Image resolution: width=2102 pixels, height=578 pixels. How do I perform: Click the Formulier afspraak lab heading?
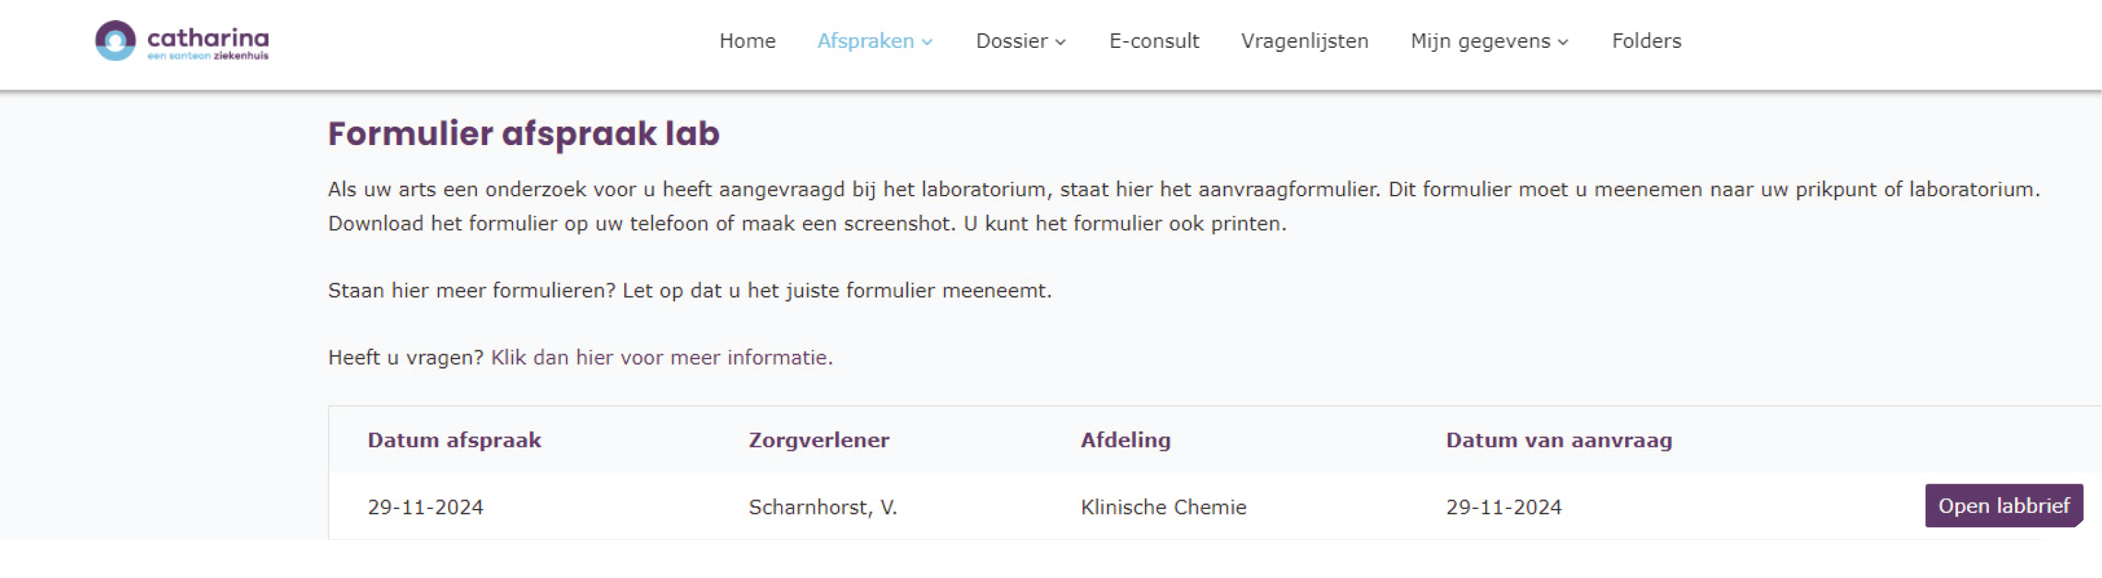(523, 133)
